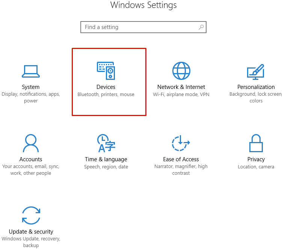Screen dimensions: 282x249
Task: Click 'Location, camera' description
Action: tap(256, 167)
